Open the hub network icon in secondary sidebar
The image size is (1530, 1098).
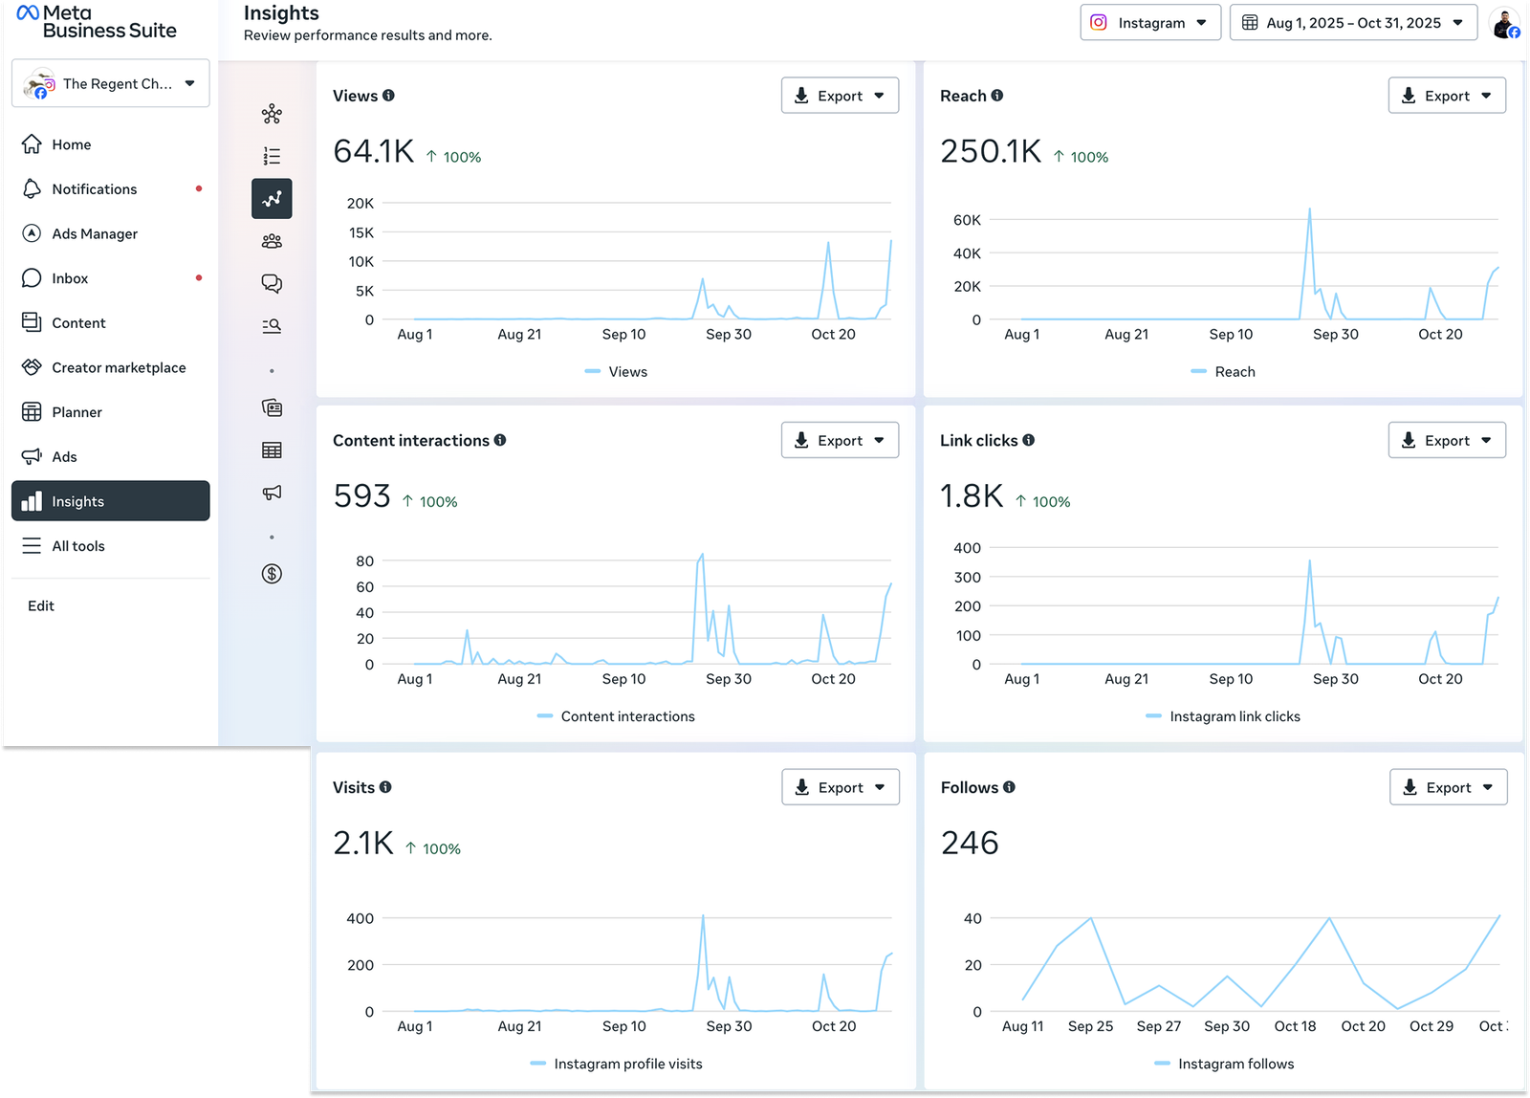click(272, 115)
